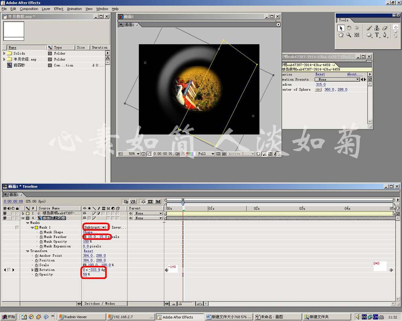Click the Anchor Point stopwatch

tap(37, 256)
